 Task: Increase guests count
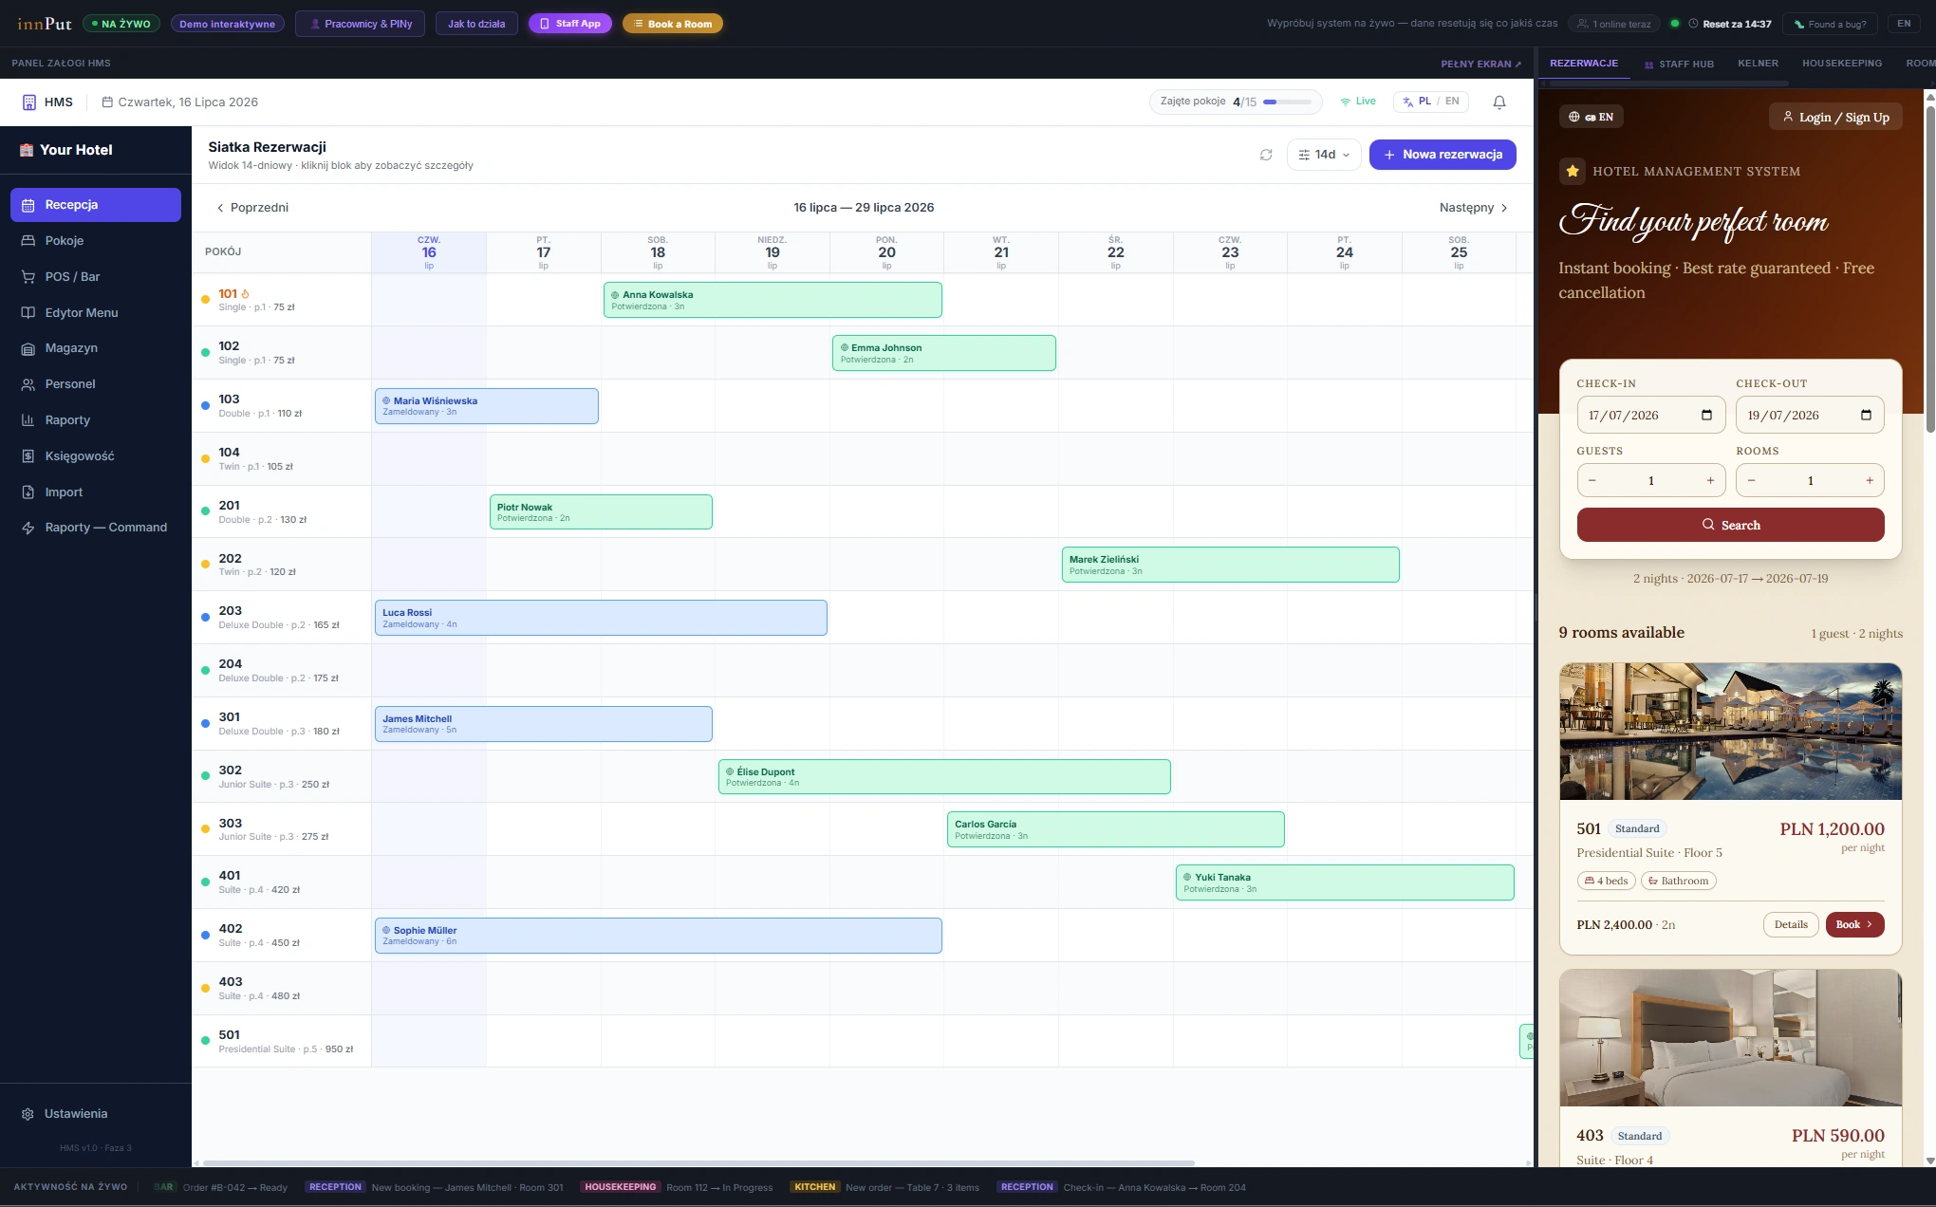1710,481
